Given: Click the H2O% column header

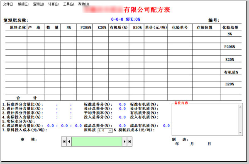Looking at the screenshot, I should click(x=137, y=28).
